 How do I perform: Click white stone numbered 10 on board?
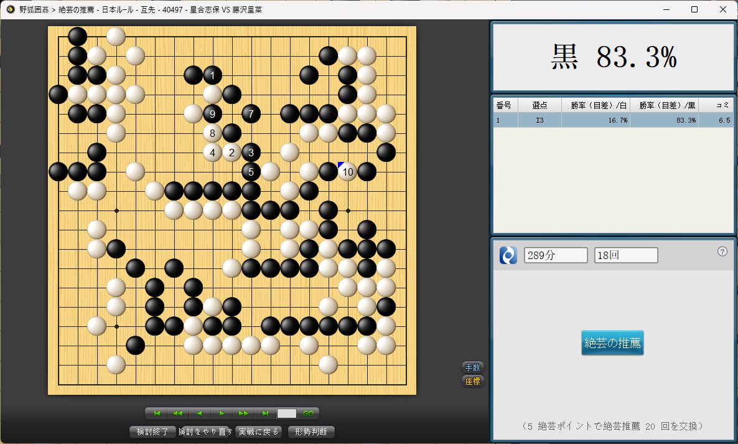click(x=347, y=172)
